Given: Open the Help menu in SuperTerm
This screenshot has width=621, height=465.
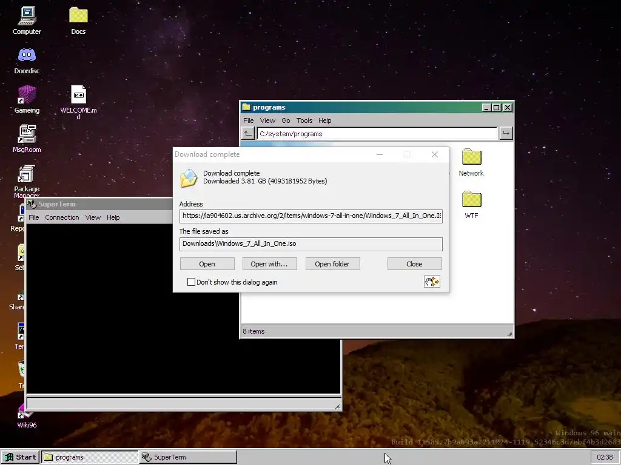Looking at the screenshot, I should [x=113, y=217].
